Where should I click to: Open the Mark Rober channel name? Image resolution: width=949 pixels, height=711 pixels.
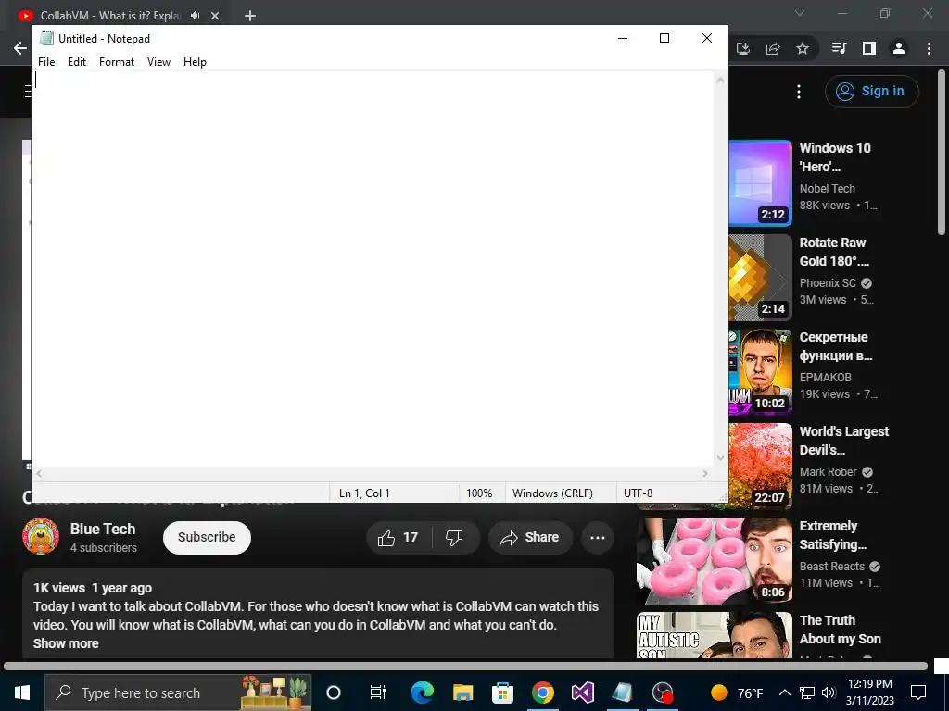pos(828,471)
